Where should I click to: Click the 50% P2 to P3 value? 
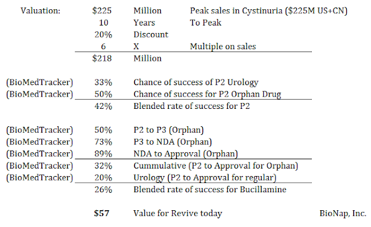click(x=103, y=130)
